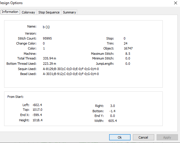Image resolution: width=180 pixels, height=143 pixels.
Task: Click Top value 1017.0
Action: 37,110
